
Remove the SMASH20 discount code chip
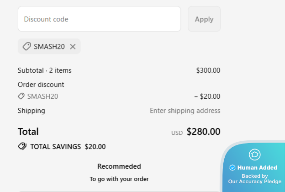pyautogui.click(x=73, y=47)
